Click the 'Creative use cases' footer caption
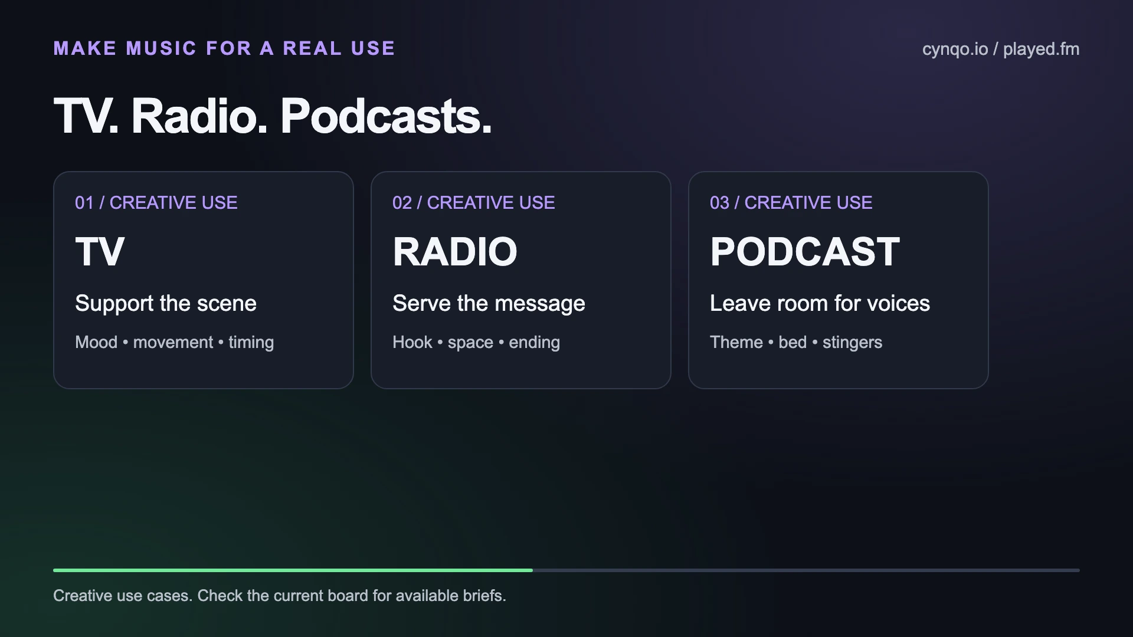Screen dimensions: 1133x637 [x=280, y=596]
